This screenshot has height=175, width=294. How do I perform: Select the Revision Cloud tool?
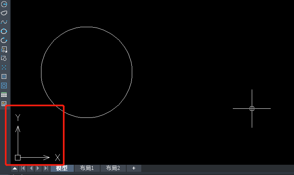click(4, 13)
